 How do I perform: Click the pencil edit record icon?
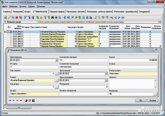pyautogui.click(x=9, y=17)
